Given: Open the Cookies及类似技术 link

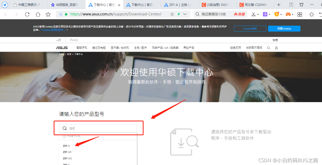Looking at the screenshot, I should click(x=53, y=30).
